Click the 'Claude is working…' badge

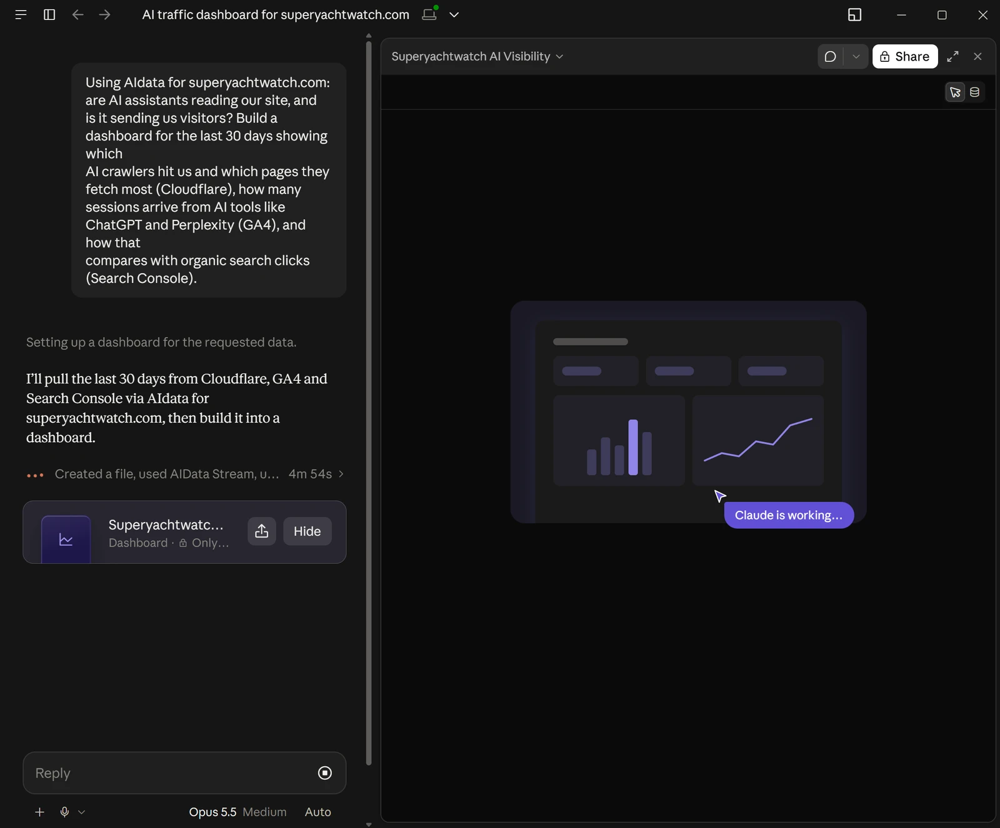click(x=789, y=515)
